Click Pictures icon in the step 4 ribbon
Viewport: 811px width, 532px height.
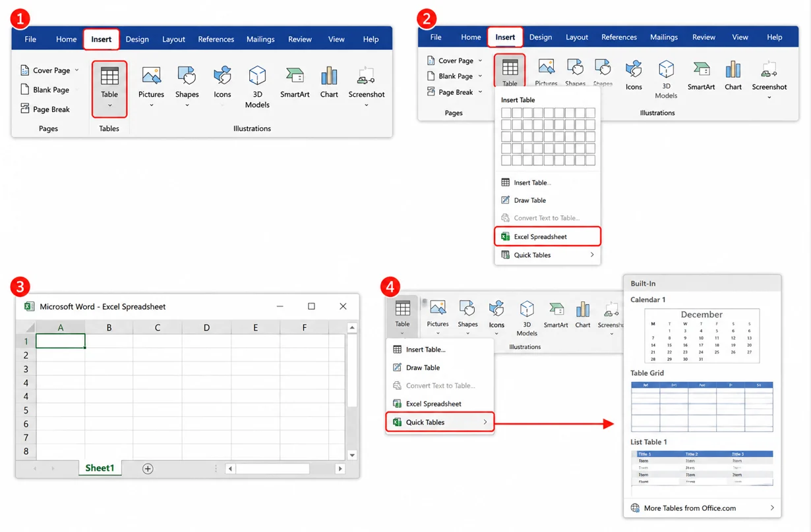438,307
